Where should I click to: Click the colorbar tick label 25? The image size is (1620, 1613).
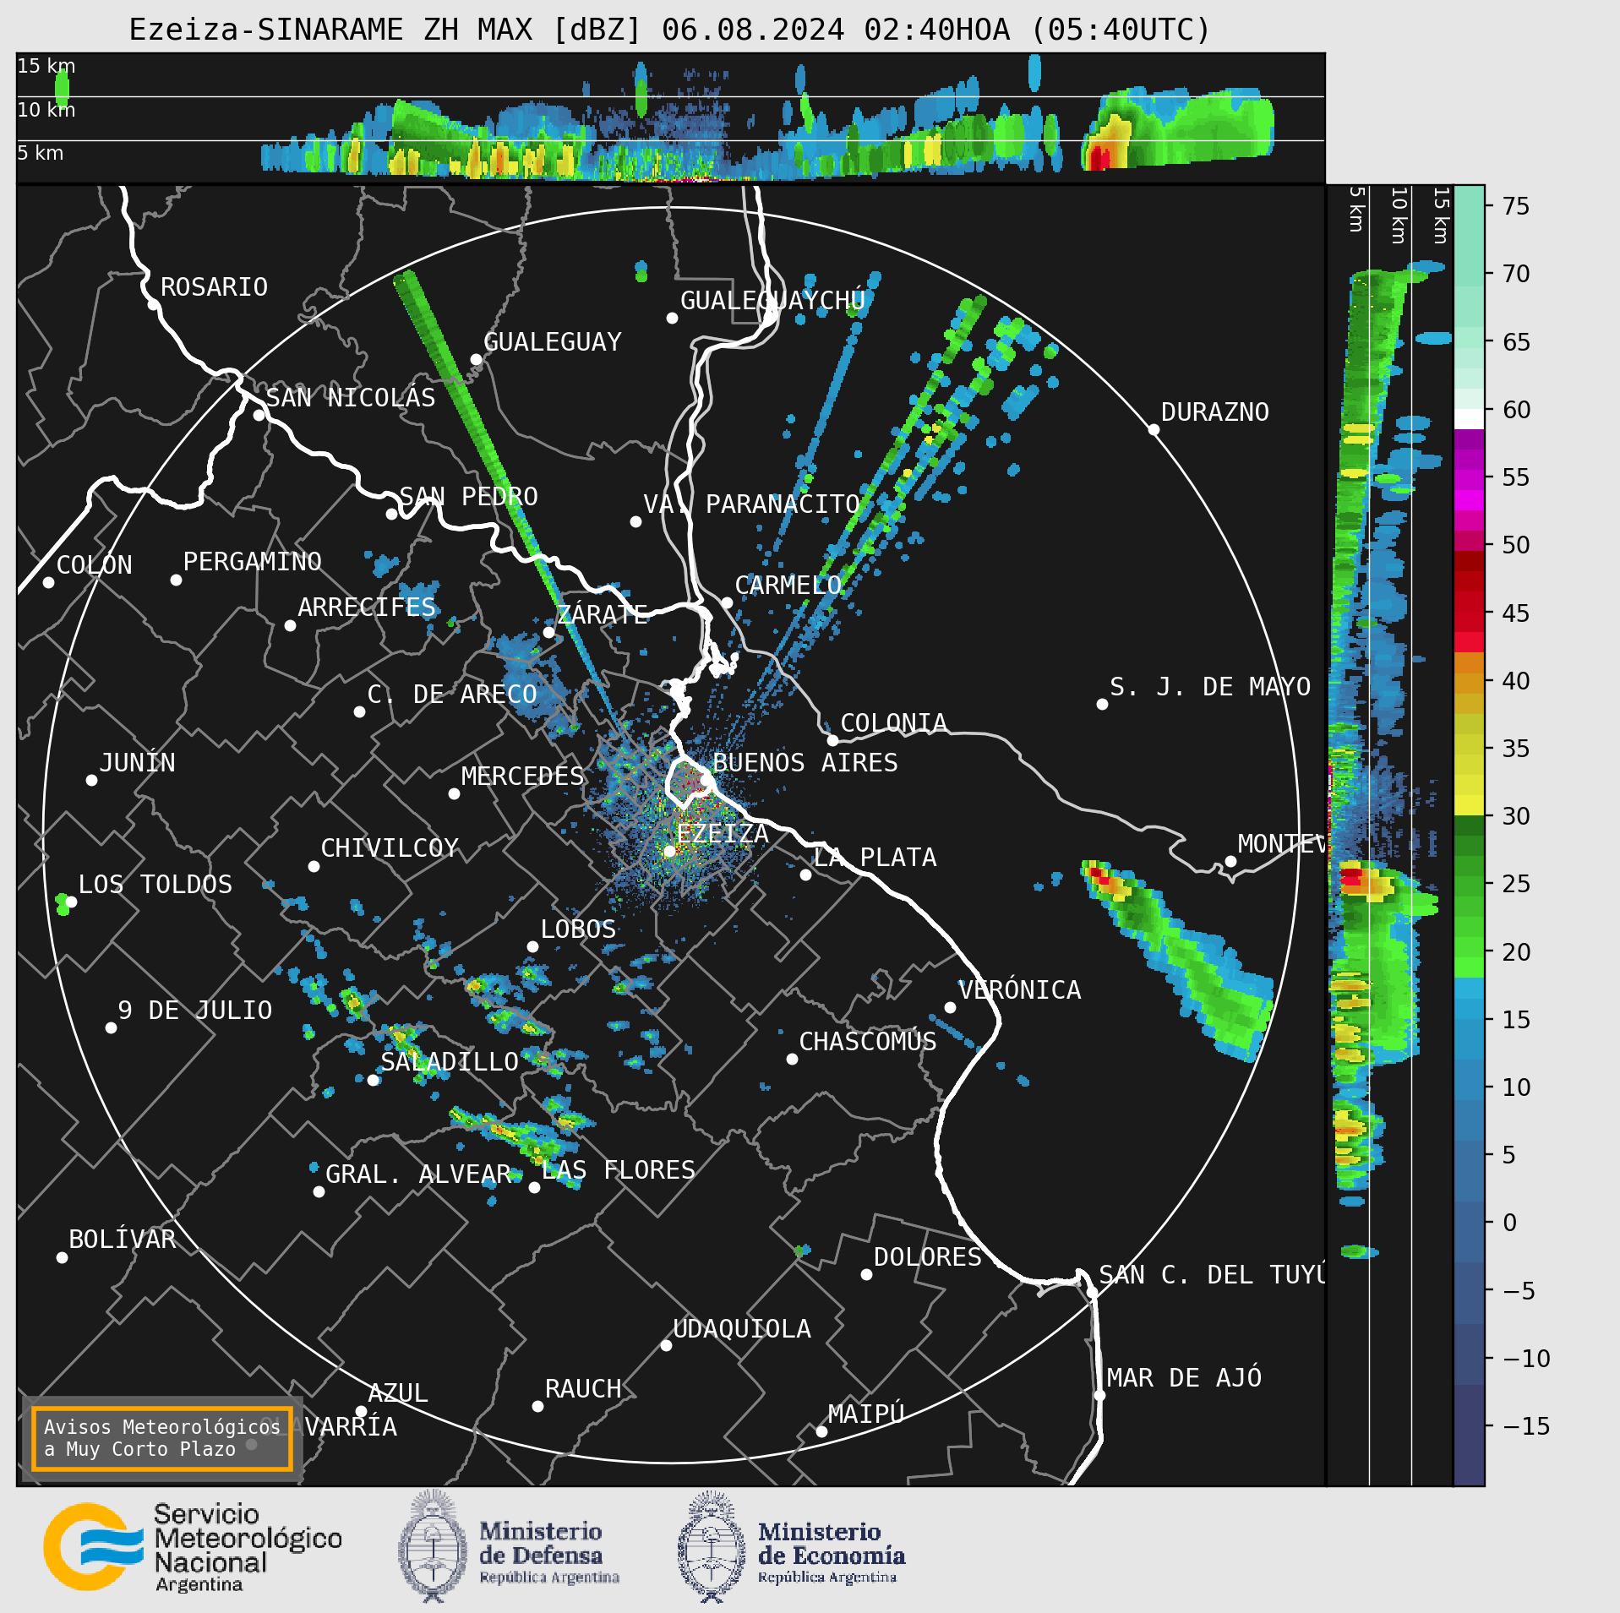click(x=1516, y=884)
